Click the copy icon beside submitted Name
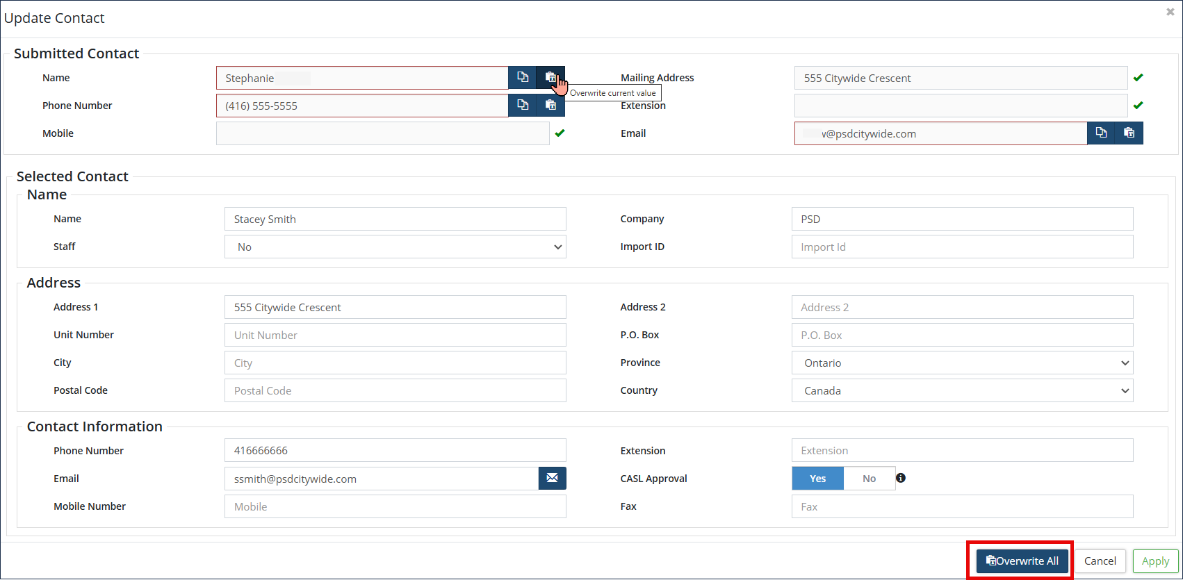Viewport: 1183px width, 580px height. coord(523,78)
